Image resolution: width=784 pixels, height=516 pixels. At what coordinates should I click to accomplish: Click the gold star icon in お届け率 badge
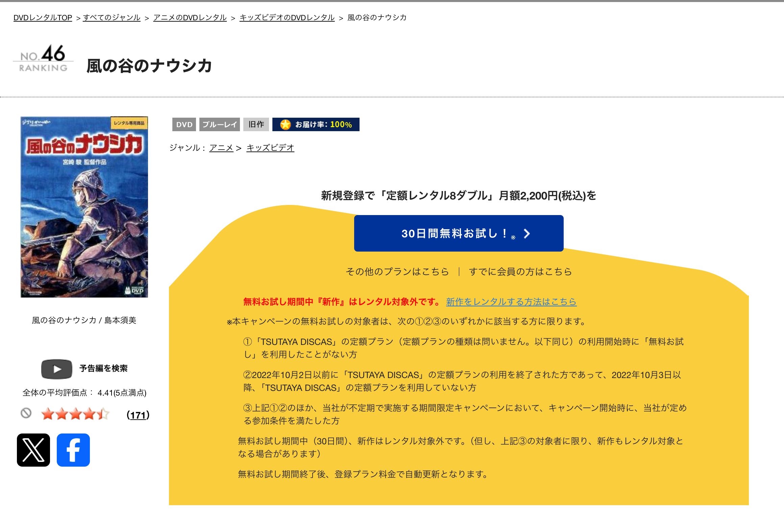click(x=286, y=124)
